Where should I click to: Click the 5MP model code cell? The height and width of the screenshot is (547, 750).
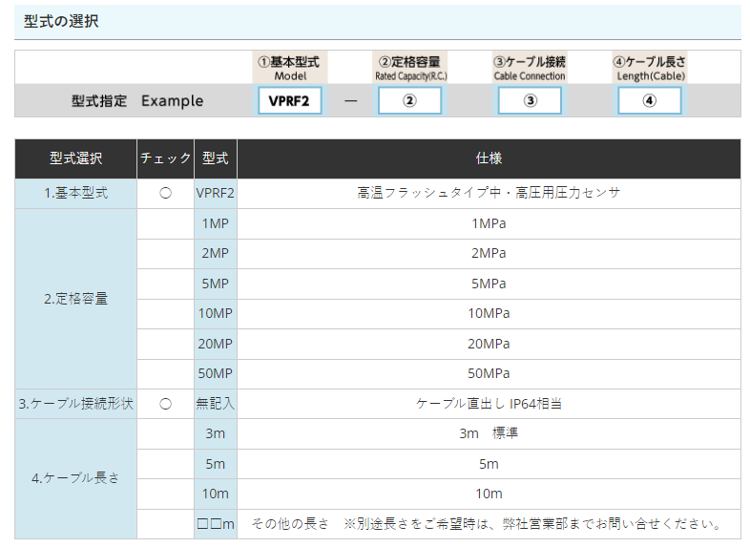coord(216,284)
